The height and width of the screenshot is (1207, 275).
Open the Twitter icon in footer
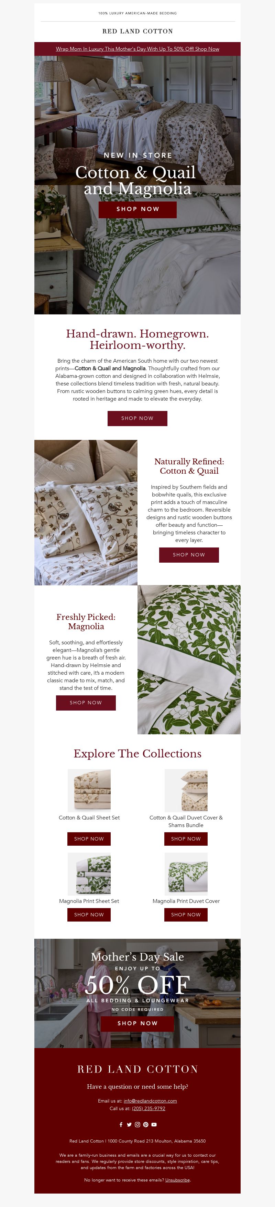[x=129, y=1124]
